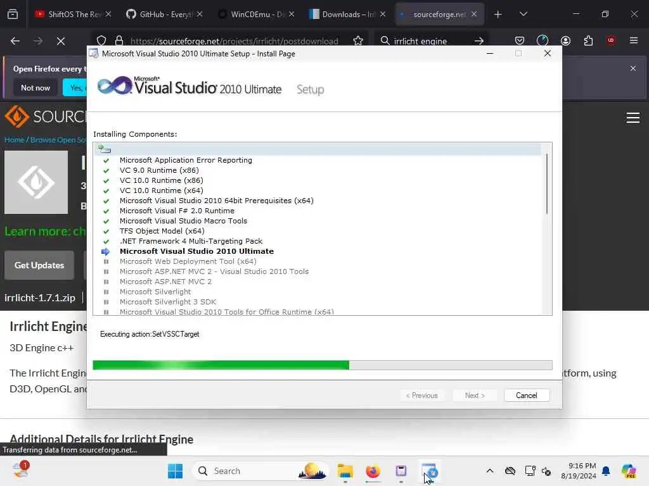This screenshot has height=486, width=649.
Task: Select bold 'Microsoft Visual Studio 2010 Ultimate' row
Action: point(196,251)
